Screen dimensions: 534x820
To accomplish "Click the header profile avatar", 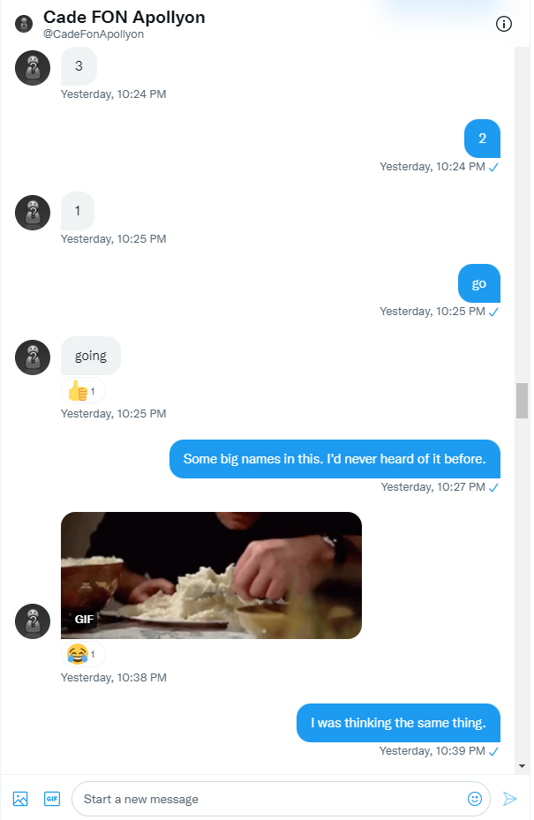I will tap(24, 24).
